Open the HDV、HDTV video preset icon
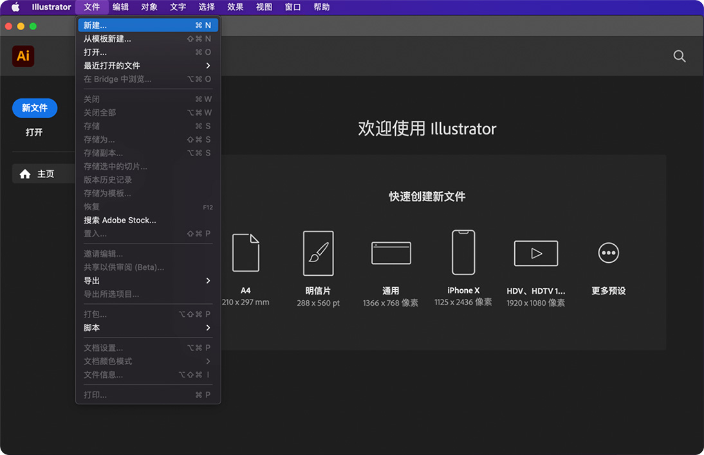 [535, 253]
